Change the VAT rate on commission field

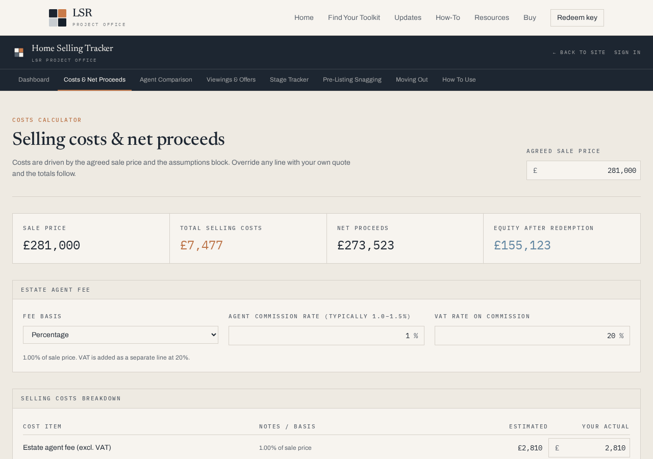[x=532, y=336]
